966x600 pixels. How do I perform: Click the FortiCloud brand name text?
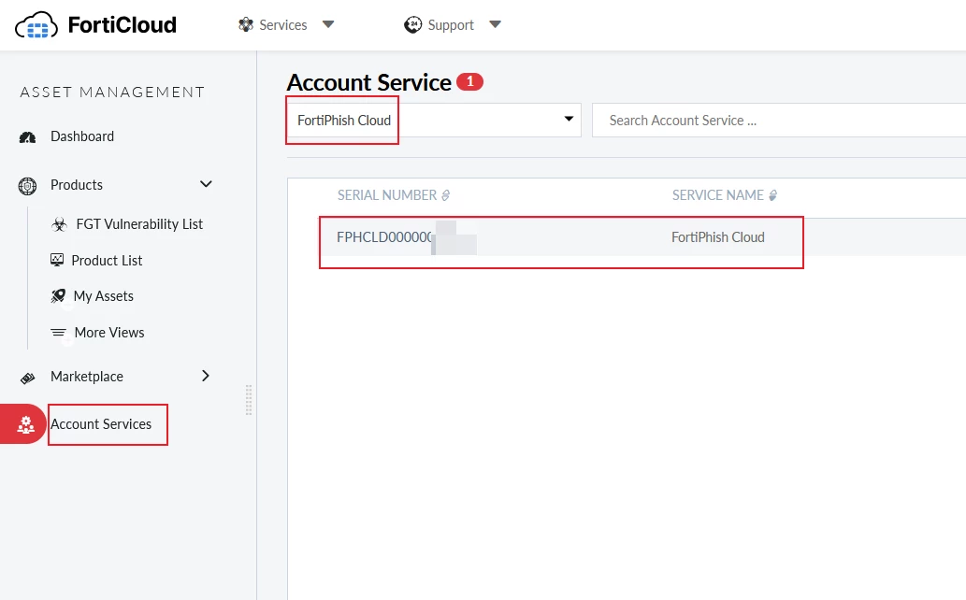[x=122, y=25]
